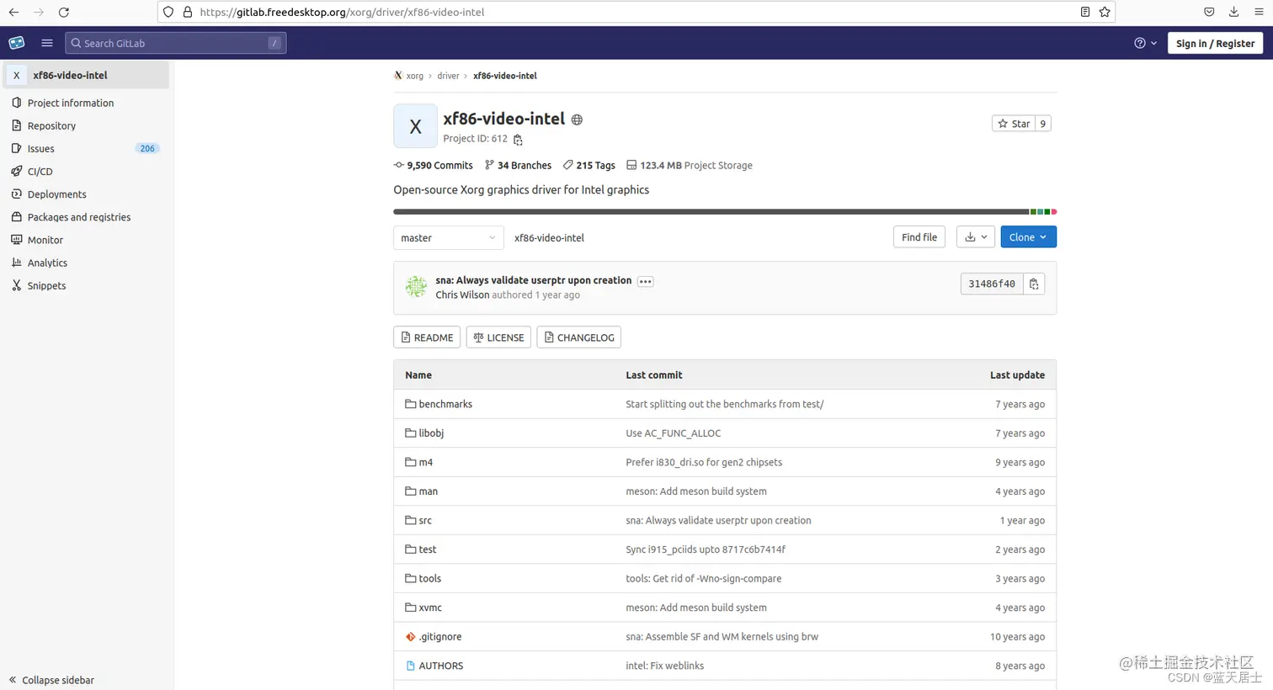This screenshot has height=690, width=1273.
Task: Open the Clone dropdown button
Action: 1028,237
